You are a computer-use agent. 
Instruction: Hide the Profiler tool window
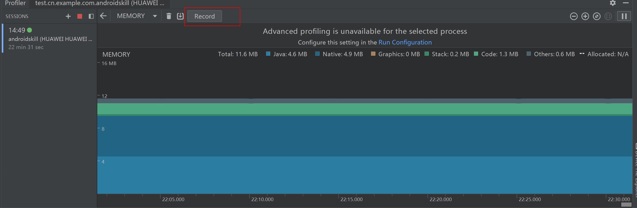click(626, 3)
